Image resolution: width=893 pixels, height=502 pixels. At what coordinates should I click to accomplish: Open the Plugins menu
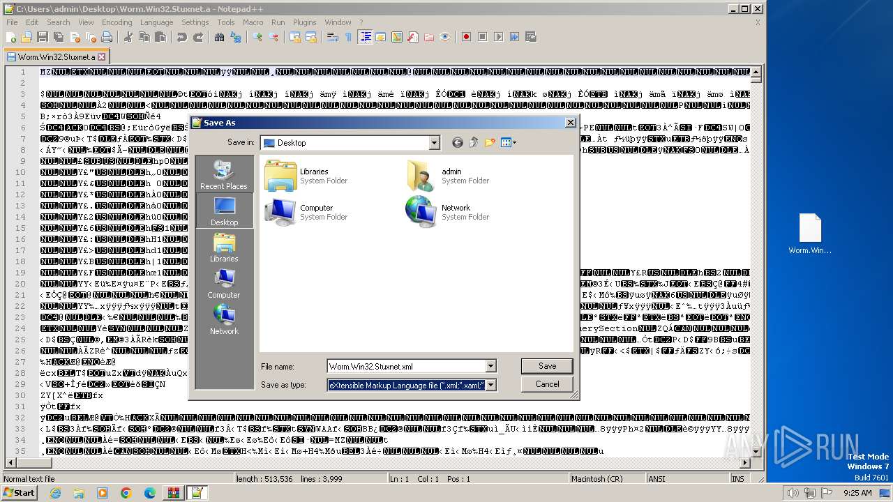(x=304, y=22)
